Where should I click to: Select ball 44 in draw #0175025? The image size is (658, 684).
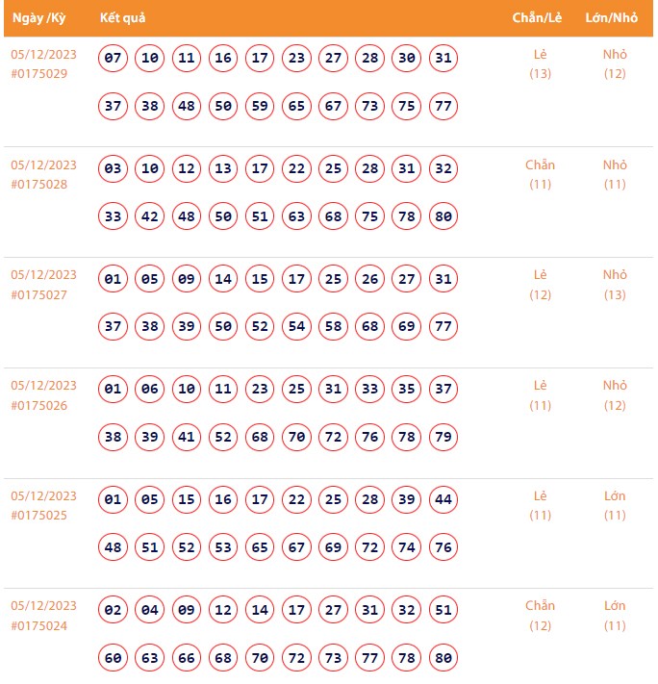tap(443, 500)
